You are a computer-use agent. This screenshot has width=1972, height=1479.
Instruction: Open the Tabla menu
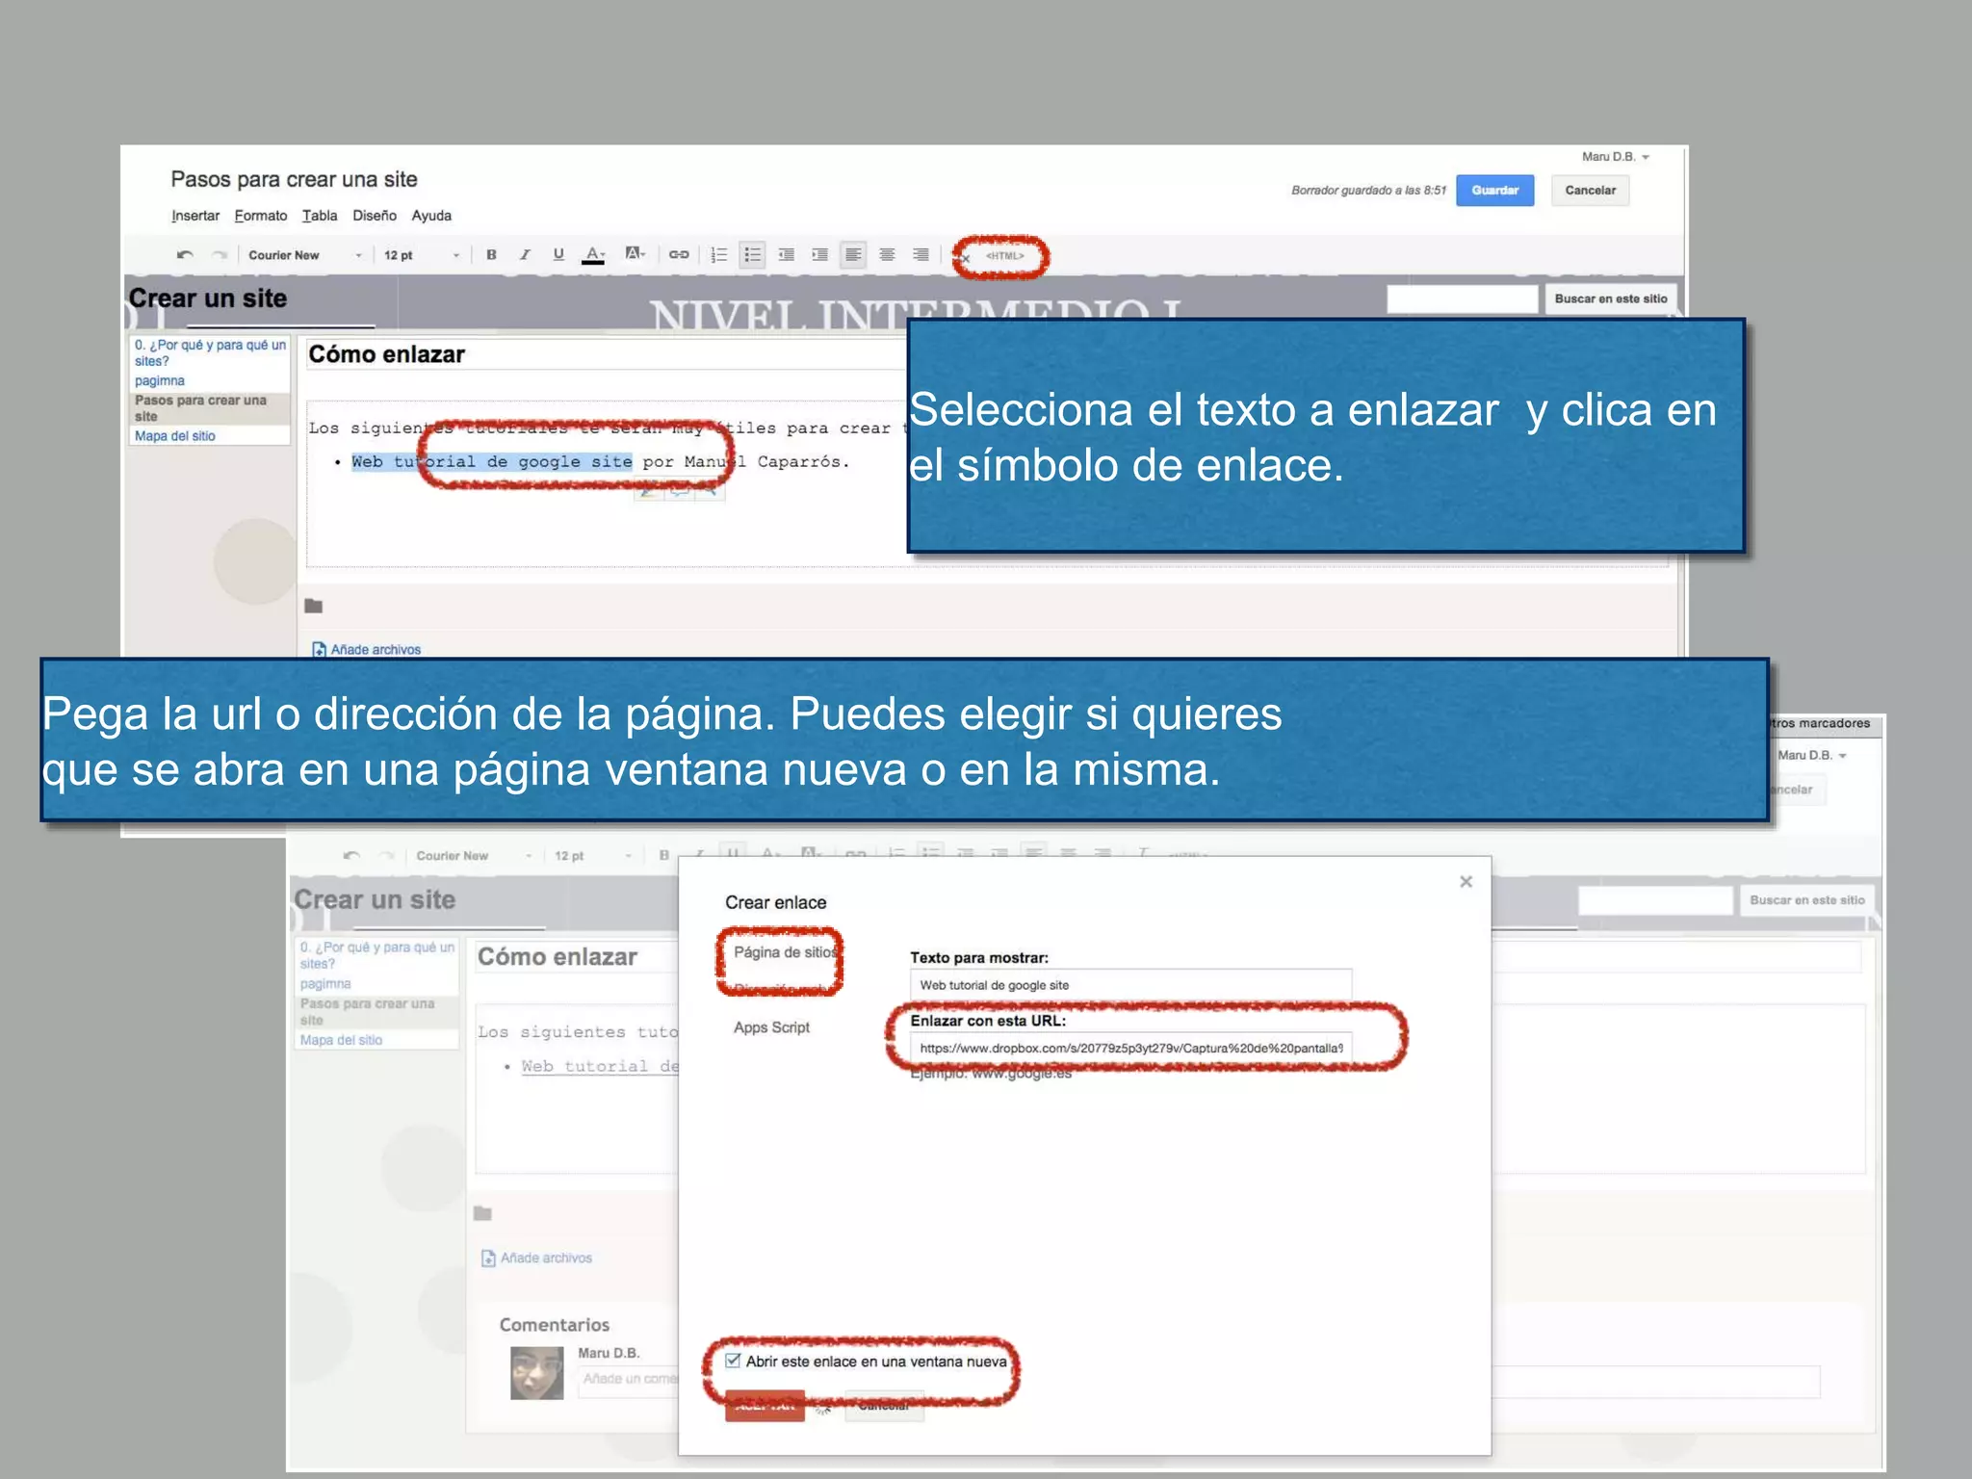(320, 216)
